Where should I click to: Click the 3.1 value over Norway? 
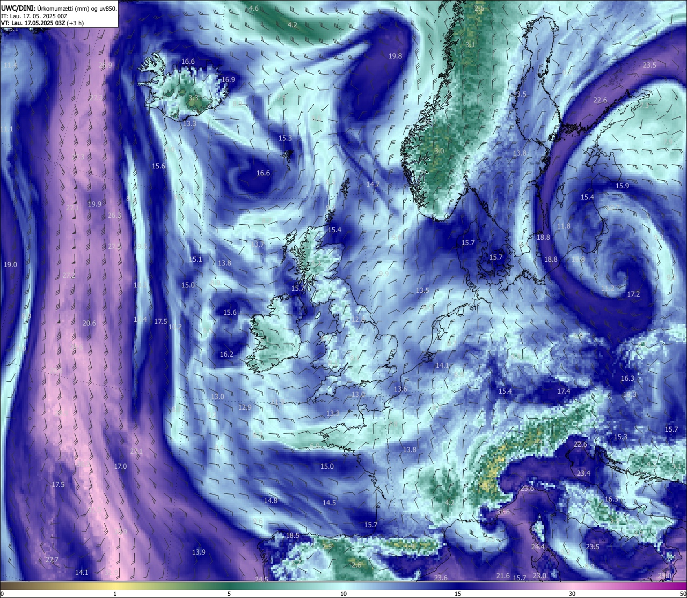[x=470, y=45]
